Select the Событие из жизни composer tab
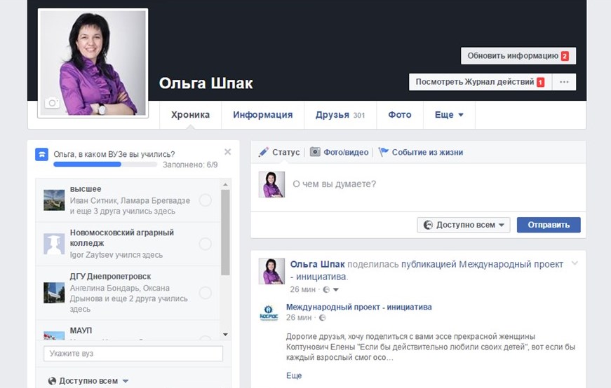The height and width of the screenshot is (388, 611). (x=421, y=152)
